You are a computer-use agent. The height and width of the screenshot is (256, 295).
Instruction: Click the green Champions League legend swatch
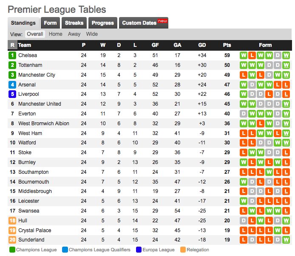11,250
